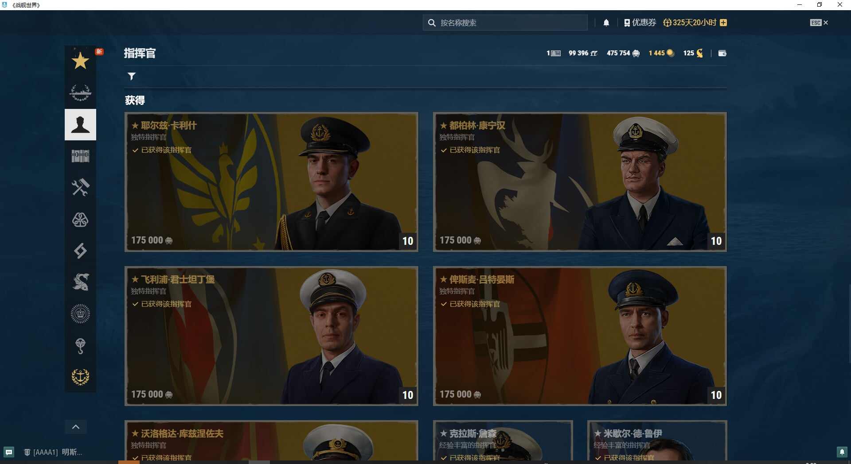
Task: Open the hook insignia sidebar tab
Action: click(x=80, y=346)
